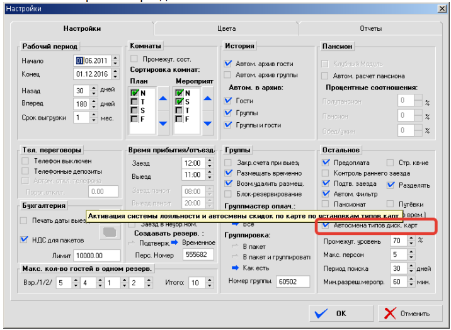This screenshot has height=330, width=451.
Task: Open the Отчеты tab
Action: pos(370,28)
